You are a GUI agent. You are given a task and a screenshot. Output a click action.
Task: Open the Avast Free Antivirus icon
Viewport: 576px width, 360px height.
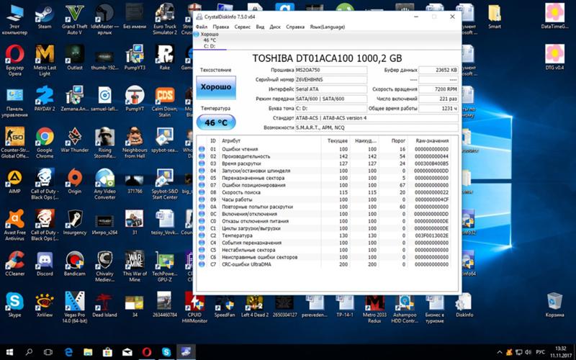[14, 225]
